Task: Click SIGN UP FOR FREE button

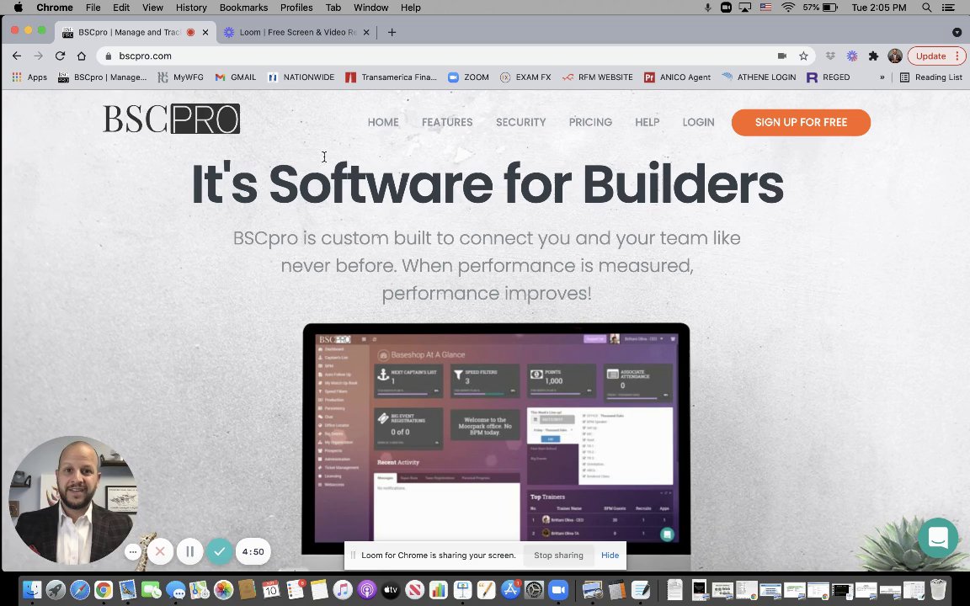Action: pos(801,122)
